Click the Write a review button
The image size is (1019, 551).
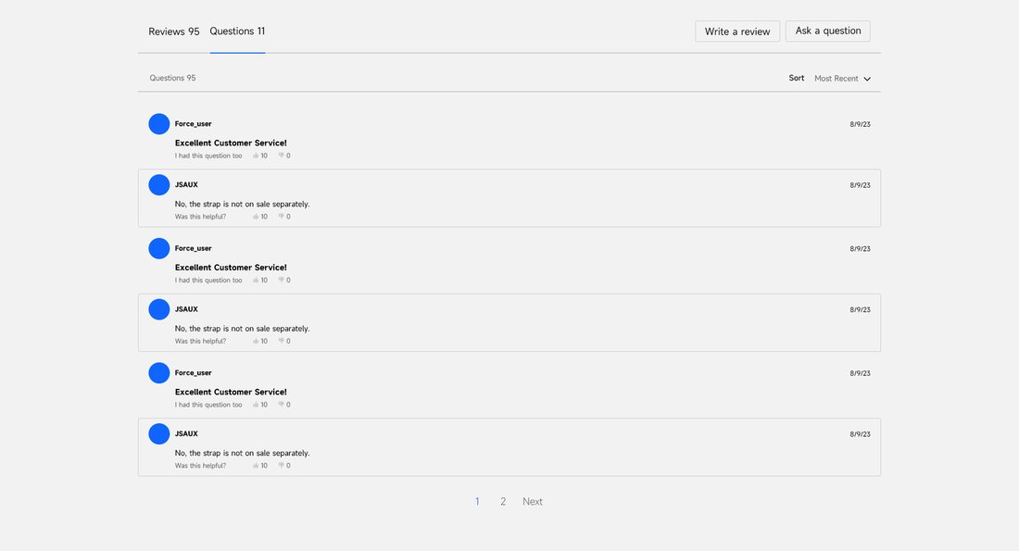[x=737, y=31]
